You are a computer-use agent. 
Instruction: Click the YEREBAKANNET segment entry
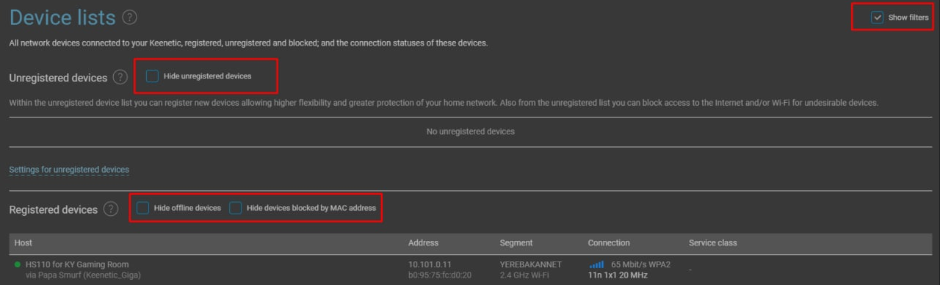pyautogui.click(x=531, y=264)
